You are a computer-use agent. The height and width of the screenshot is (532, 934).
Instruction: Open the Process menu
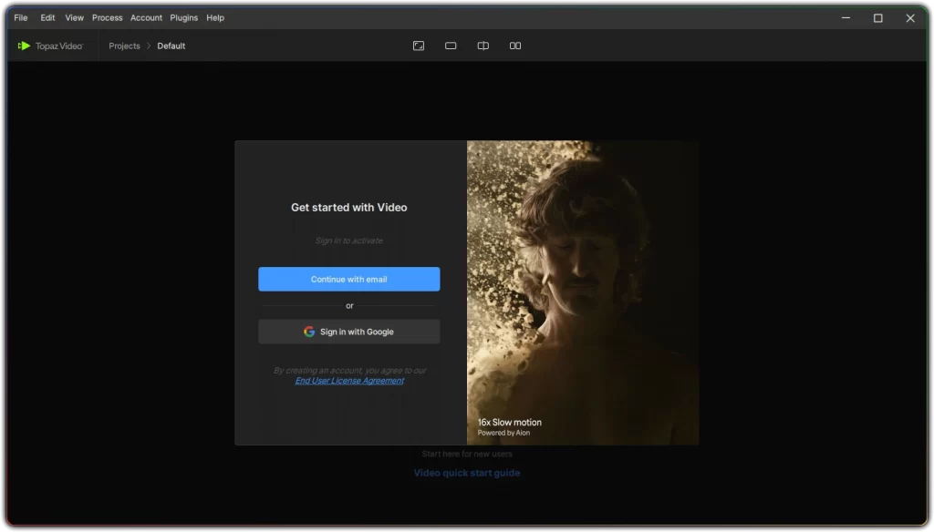107,17
